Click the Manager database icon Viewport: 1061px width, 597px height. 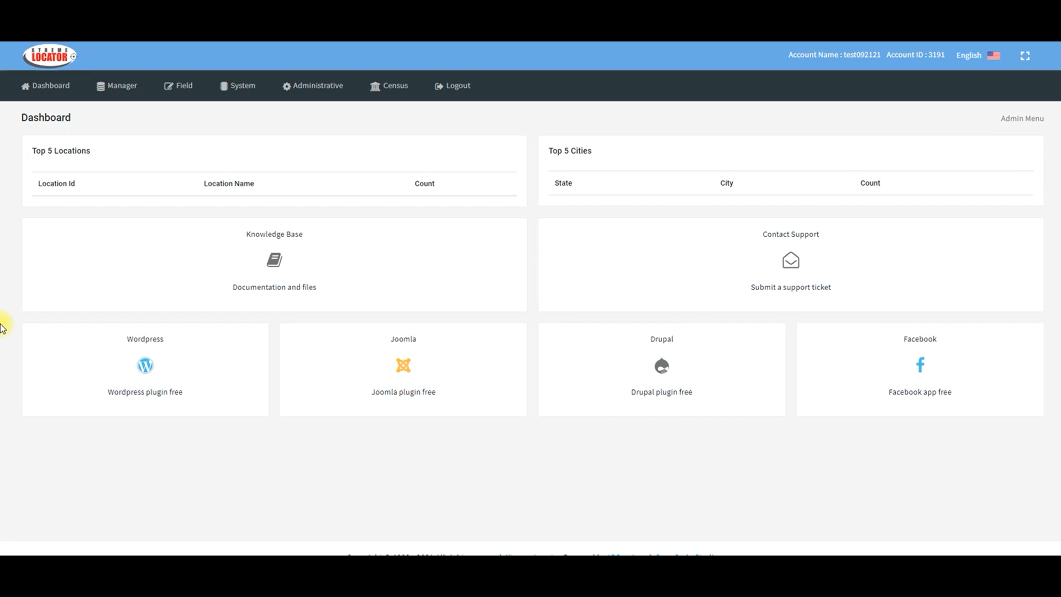tap(101, 86)
